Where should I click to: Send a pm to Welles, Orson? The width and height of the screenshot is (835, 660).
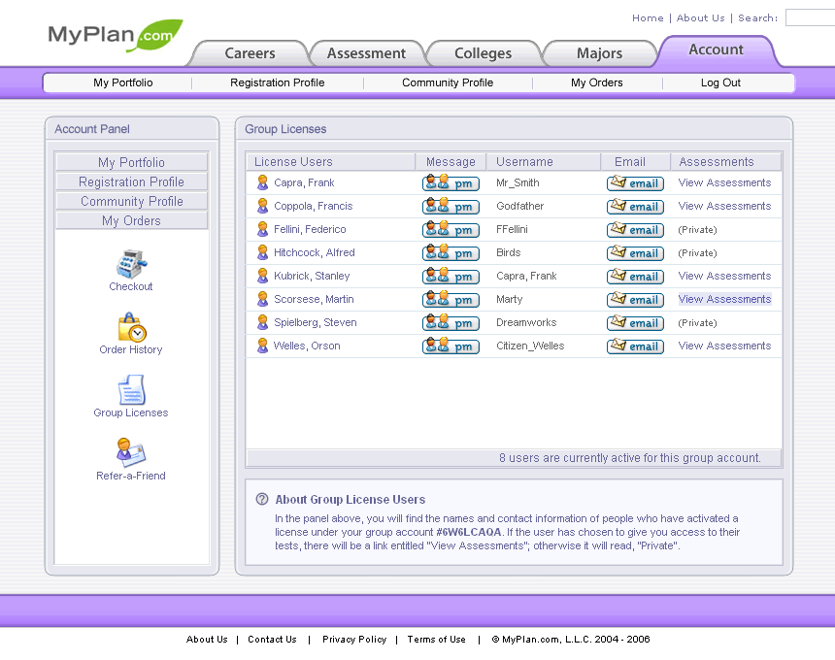(x=451, y=346)
